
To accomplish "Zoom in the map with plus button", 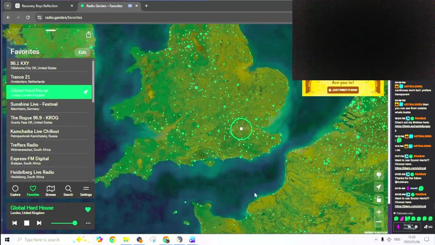I will point(379,212).
